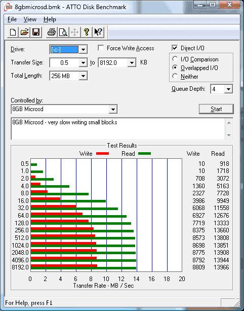Open Print Preview magnifier icon
Viewport: 244px width, 311px height.
(x=63, y=32)
